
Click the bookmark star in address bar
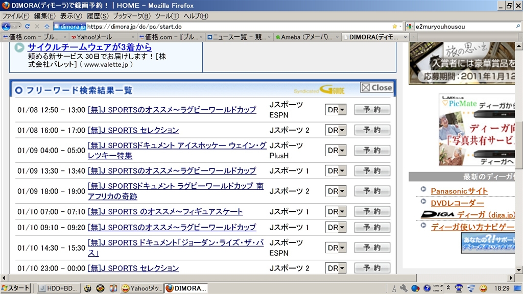395,27
